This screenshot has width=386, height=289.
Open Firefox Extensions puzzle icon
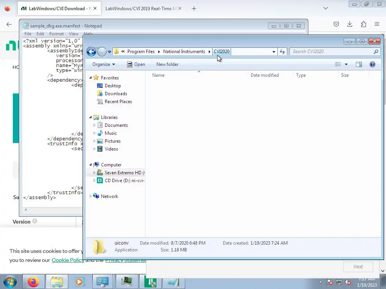363,24
